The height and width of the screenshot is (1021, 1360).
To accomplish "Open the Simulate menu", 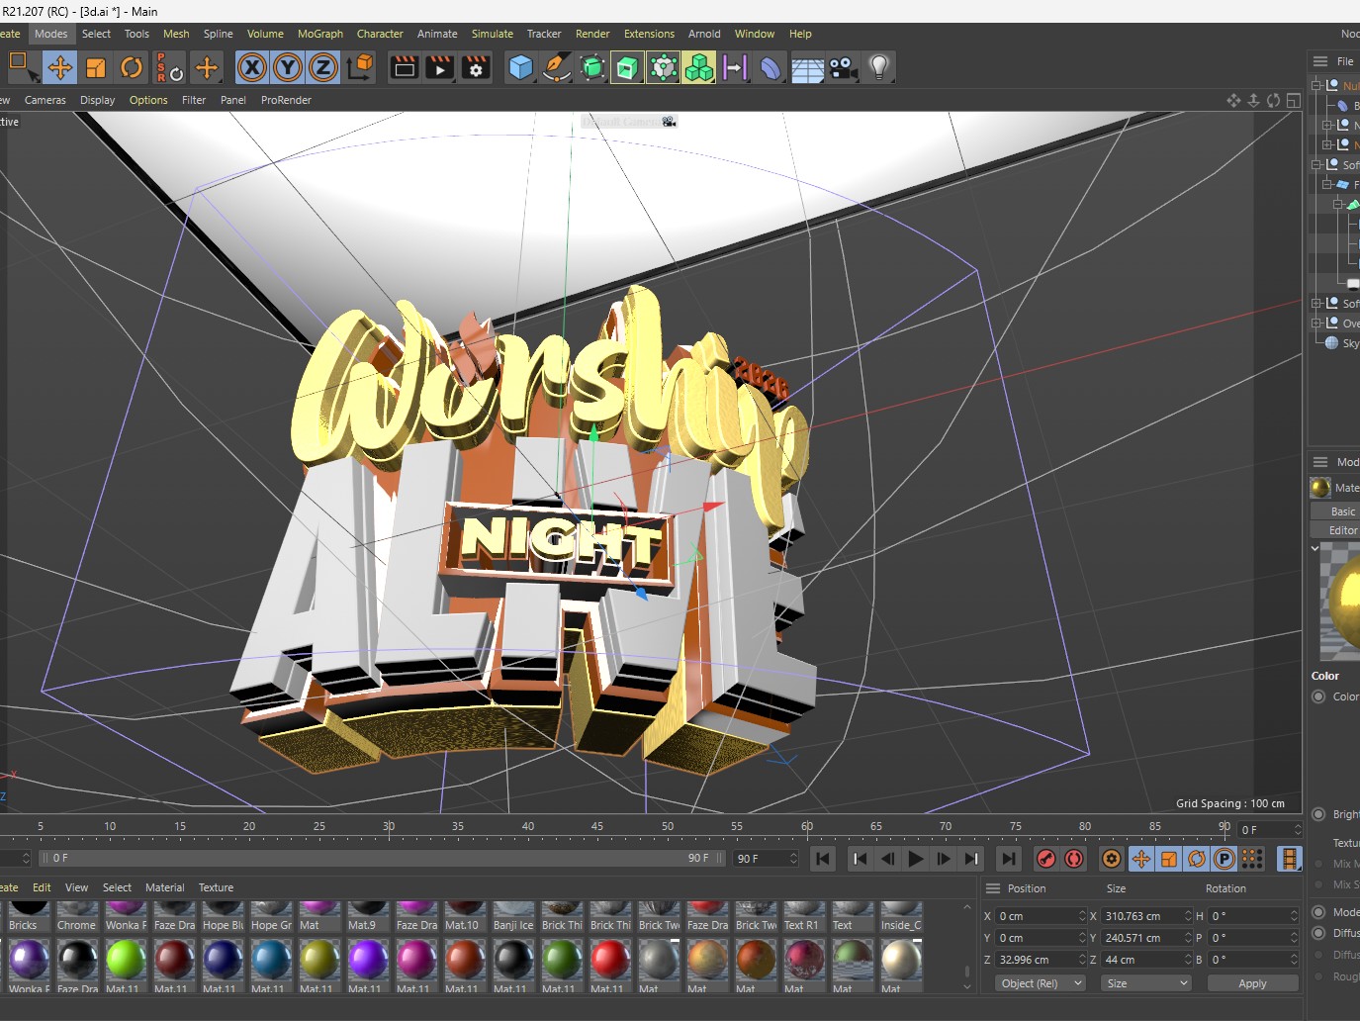I will [x=493, y=34].
